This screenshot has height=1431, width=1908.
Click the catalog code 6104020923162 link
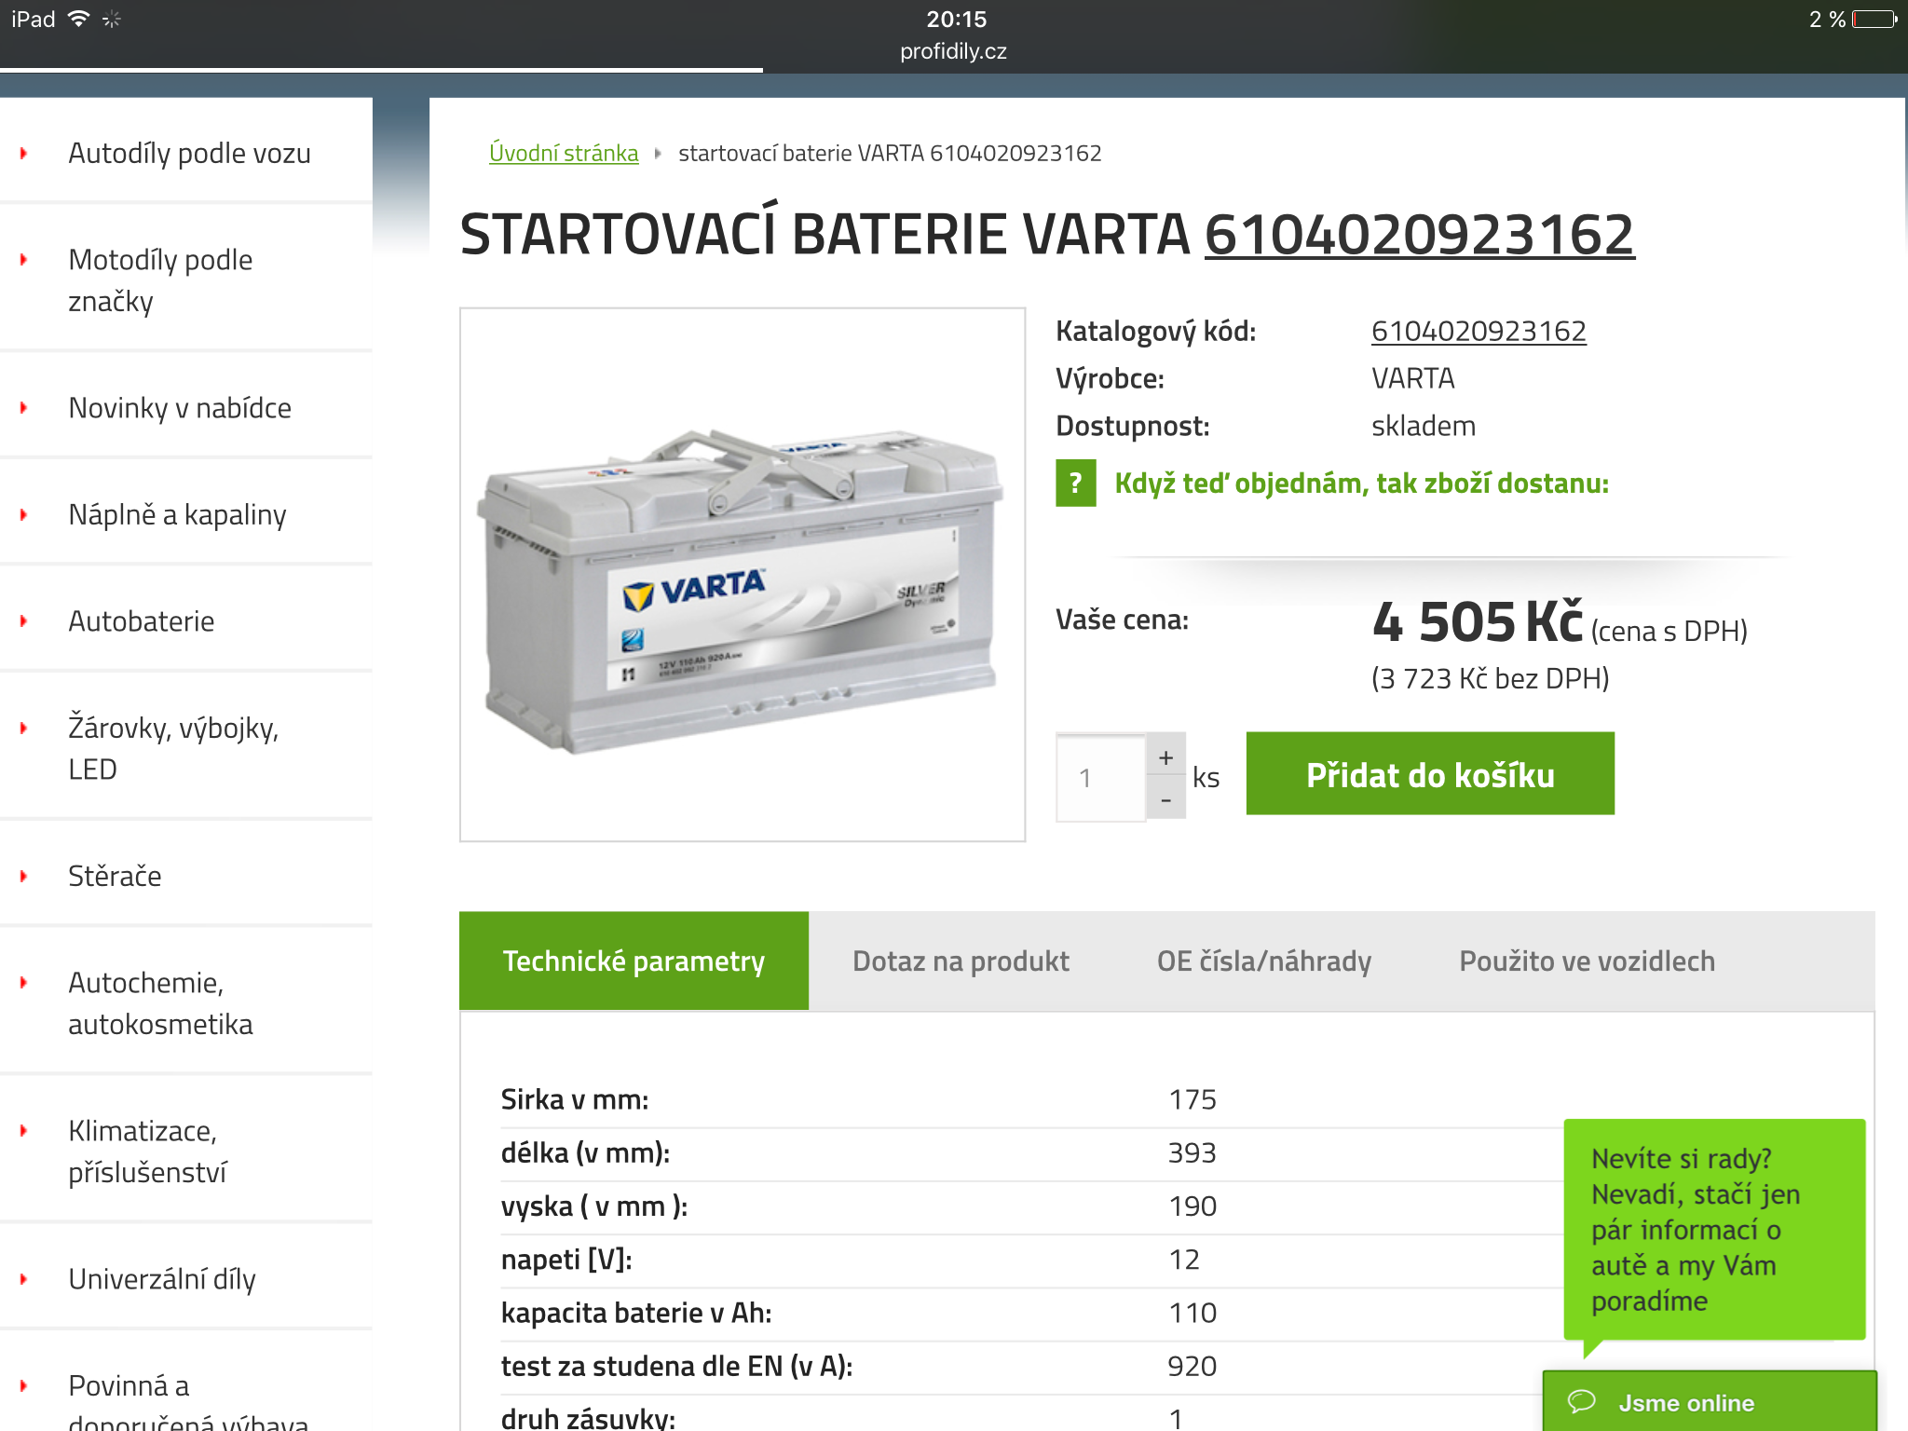coord(1478,331)
